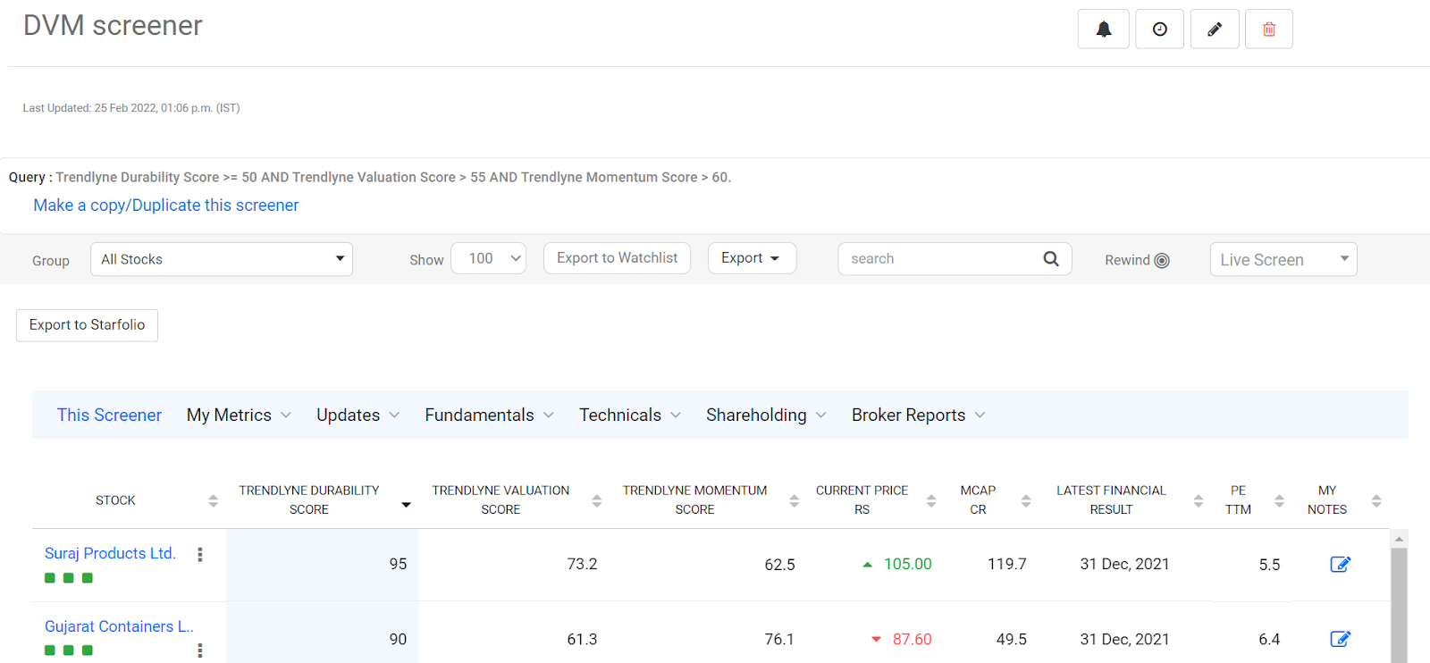Click Rewind label
This screenshot has width=1430, height=663.
coord(1127,260)
